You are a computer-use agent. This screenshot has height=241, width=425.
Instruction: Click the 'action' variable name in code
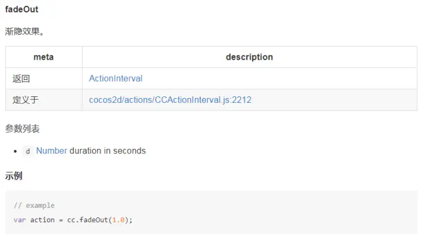(x=42, y=220)
